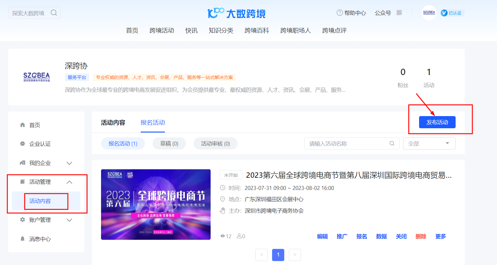Click the clock icon next to 时间
The height and width of the screenshot is (265, 497).
(223, 188)
